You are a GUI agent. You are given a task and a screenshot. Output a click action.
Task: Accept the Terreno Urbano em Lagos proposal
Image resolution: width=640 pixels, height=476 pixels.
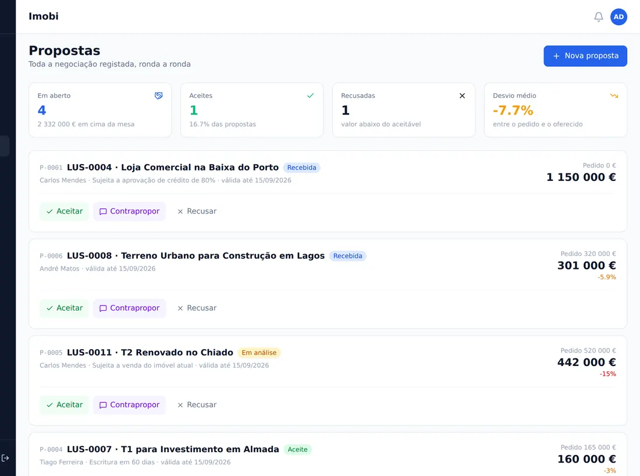click(64, 308)
